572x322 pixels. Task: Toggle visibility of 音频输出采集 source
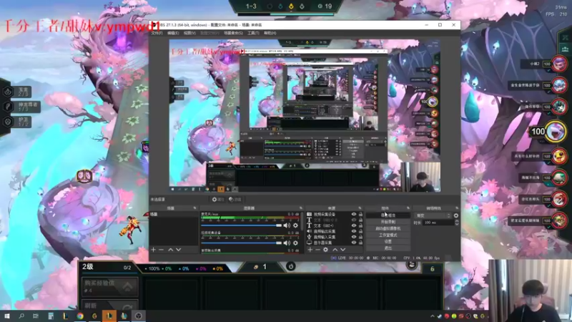coord(353,231)
